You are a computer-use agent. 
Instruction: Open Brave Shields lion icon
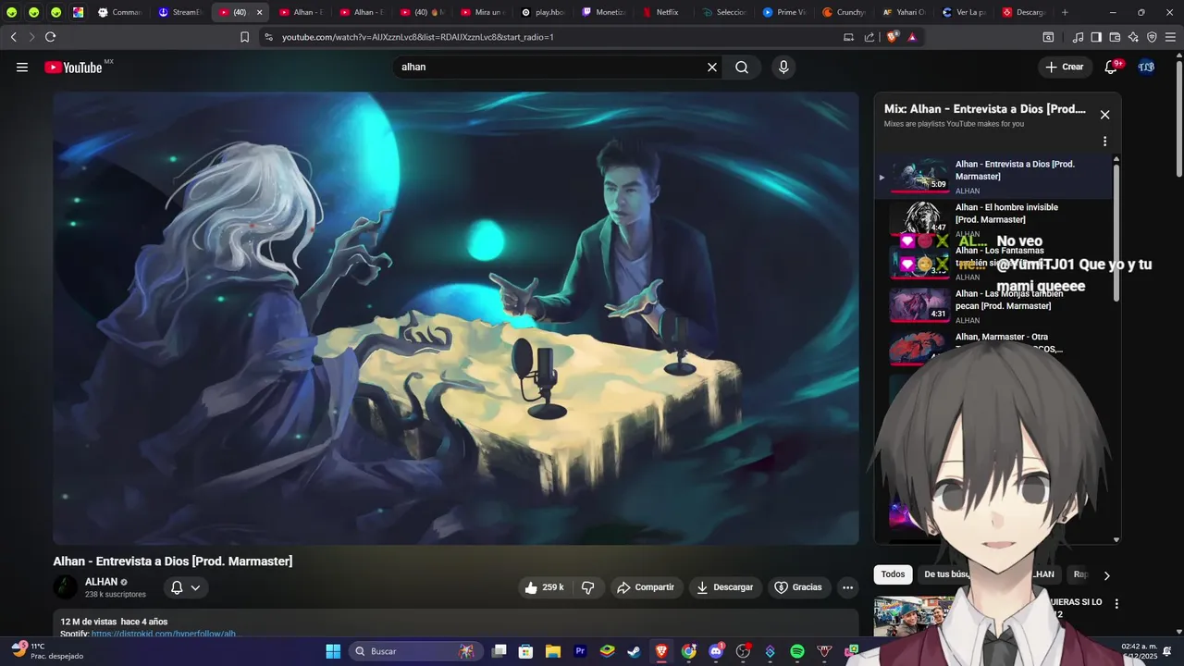coord(892,37)
